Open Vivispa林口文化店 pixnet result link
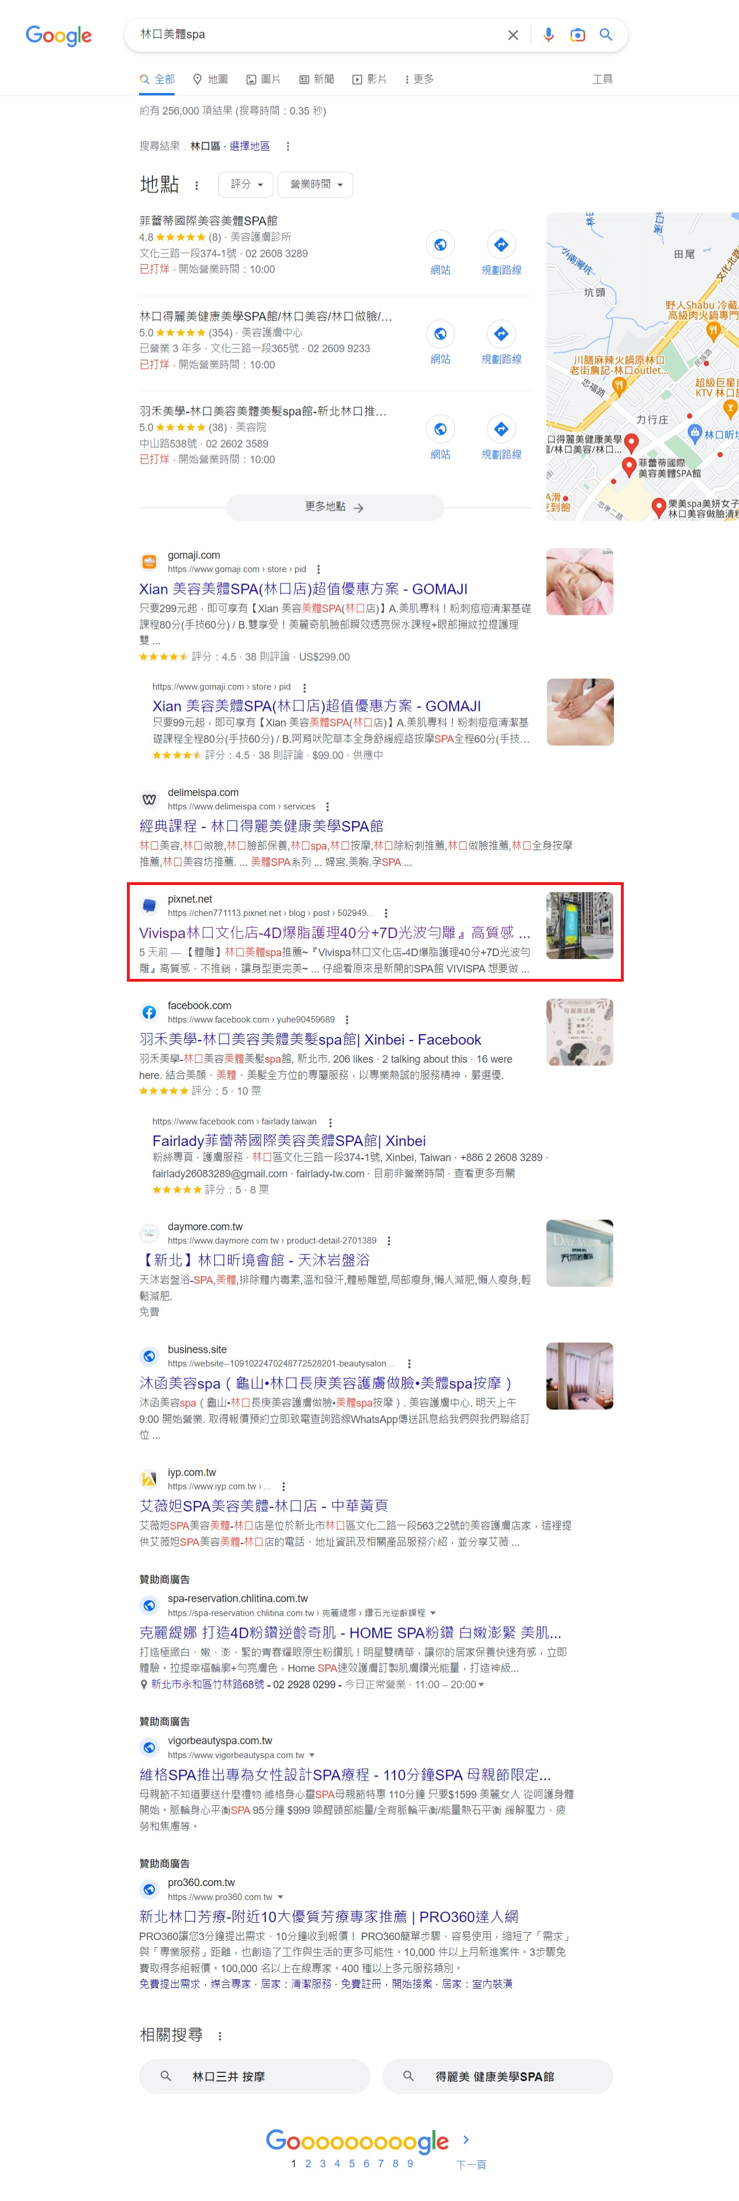Screen dimensions: 739x2201 [334, 933]
